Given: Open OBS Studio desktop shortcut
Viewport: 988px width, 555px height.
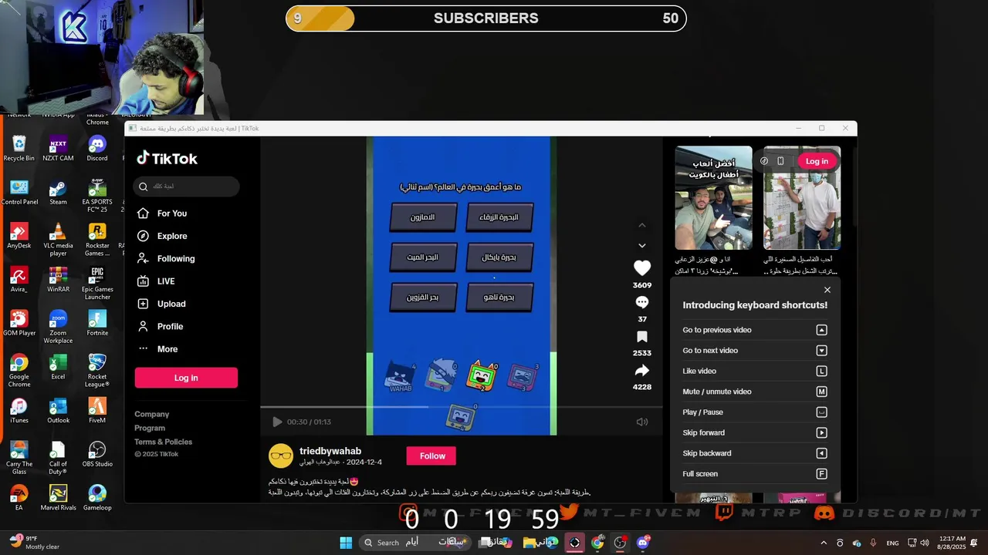Looking at the screenshot, I should pyautogui.click(x=97, y=454).
